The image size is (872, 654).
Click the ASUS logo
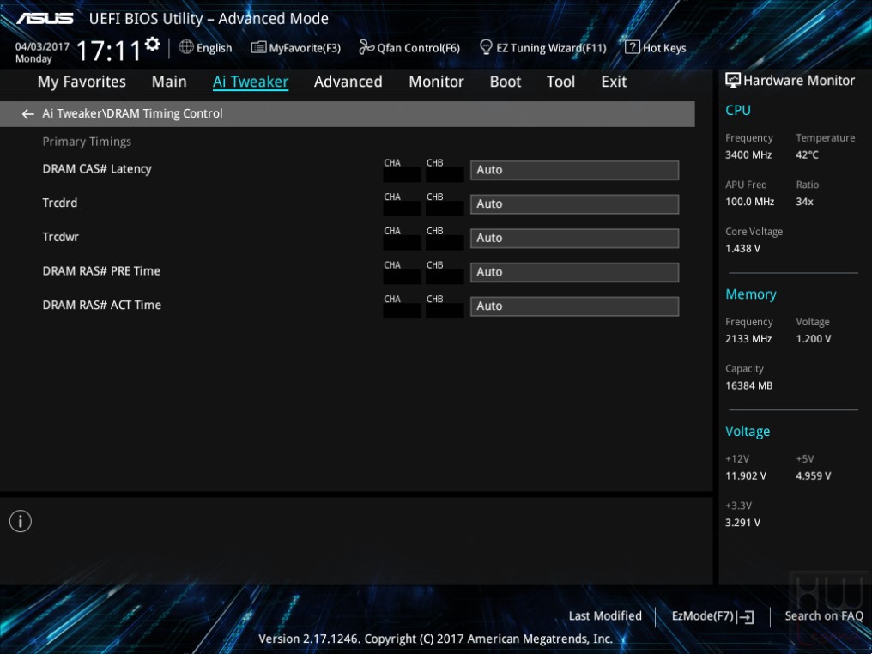coord(45,19)
